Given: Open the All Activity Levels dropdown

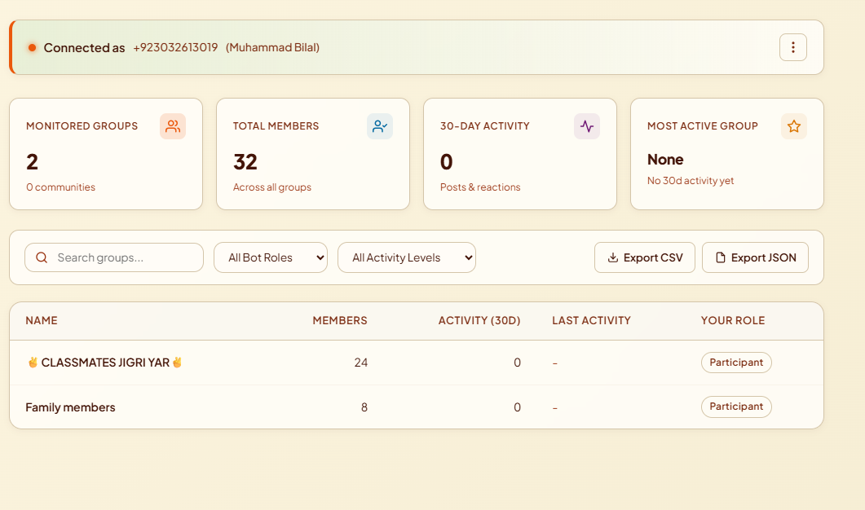Looking at the screenshot, I should point(407,257).
